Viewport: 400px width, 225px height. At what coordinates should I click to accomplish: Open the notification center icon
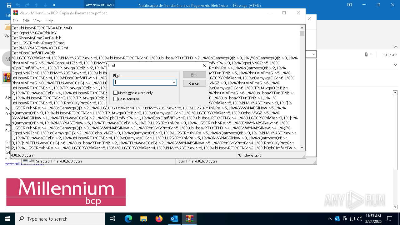click(x=390, y=219)
